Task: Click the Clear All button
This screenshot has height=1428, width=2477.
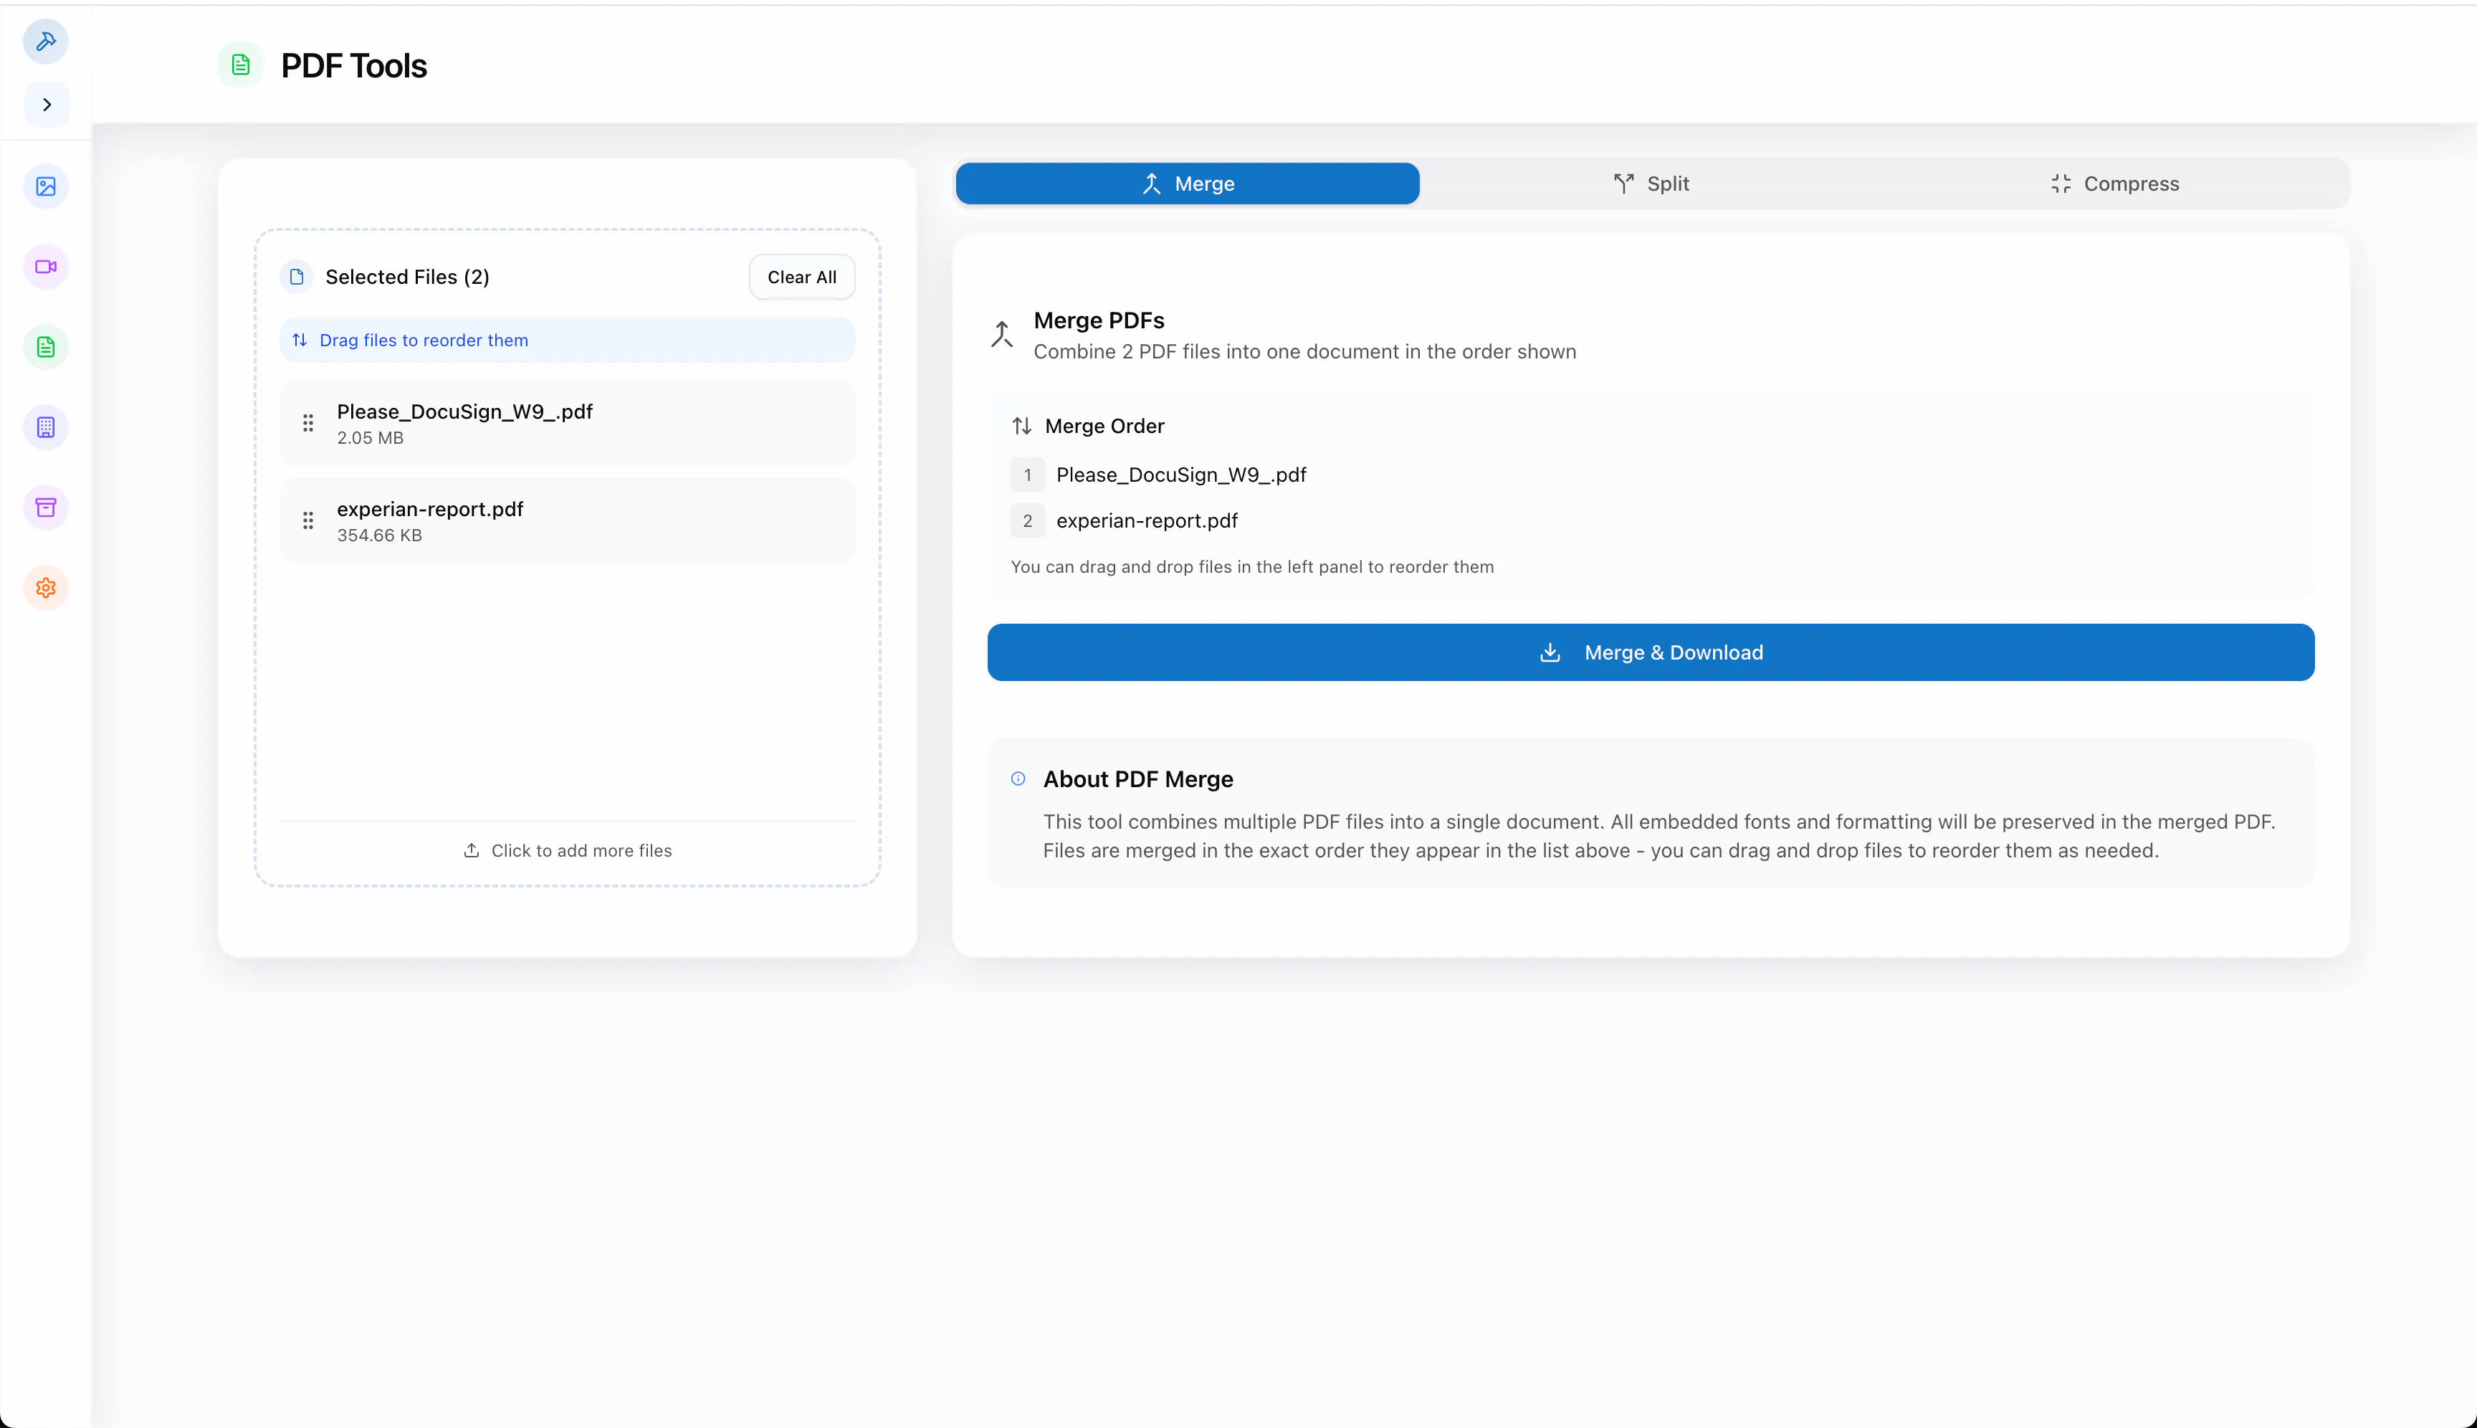Action: (802, 277)
